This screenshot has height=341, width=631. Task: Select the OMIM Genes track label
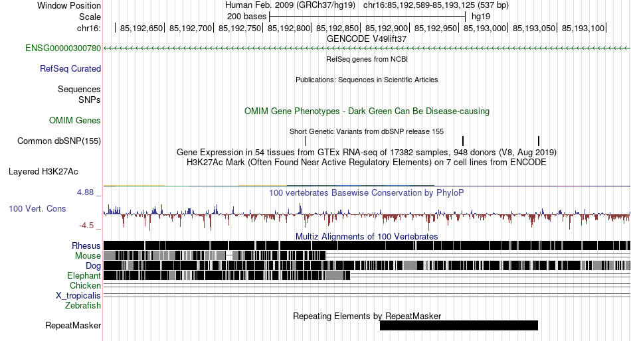(75, 120)
